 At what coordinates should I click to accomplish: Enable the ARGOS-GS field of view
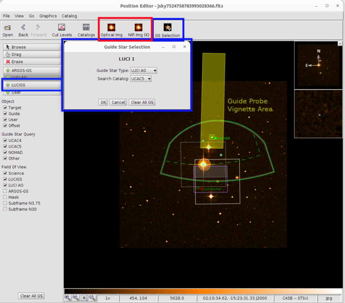tap(5, 191)
